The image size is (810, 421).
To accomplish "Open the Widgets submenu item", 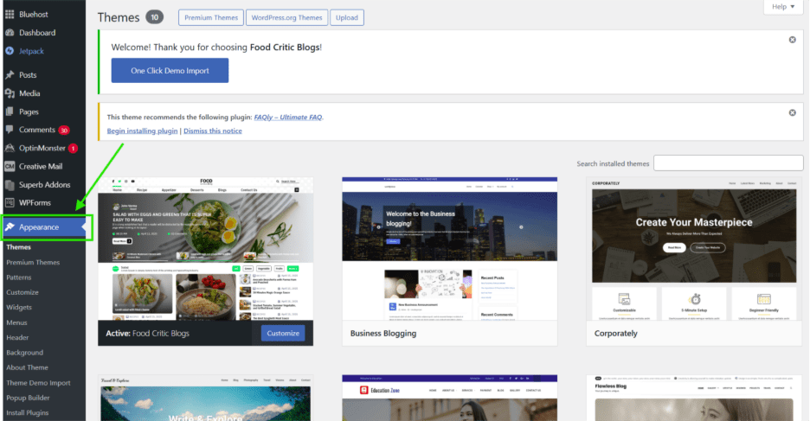I will click(x=19, y=307).
